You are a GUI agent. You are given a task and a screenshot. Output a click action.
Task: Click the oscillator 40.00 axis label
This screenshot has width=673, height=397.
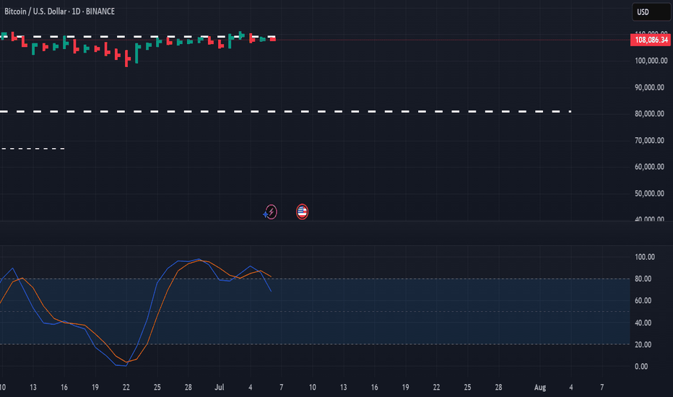click(x=643, y=323)
